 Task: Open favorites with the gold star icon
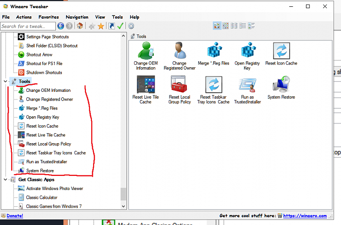pyautogui.click(x=100, y=26)
